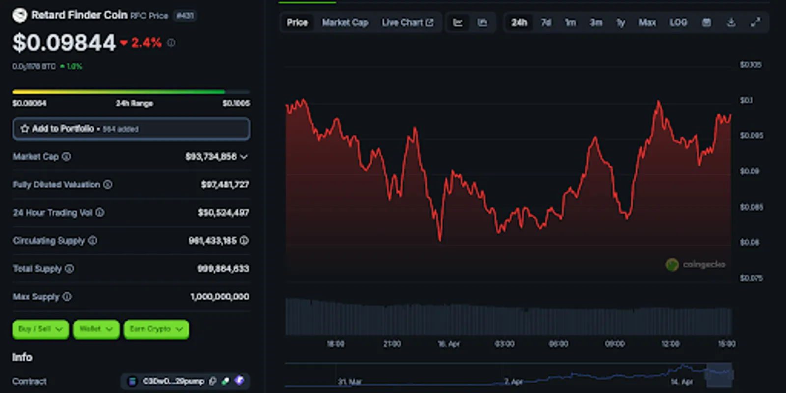Click the 1,000,000,000 max supply value

coord(220,297)
